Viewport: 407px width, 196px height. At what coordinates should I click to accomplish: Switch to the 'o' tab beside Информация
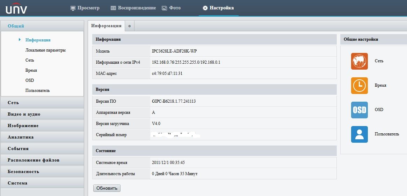pos(130,26)
